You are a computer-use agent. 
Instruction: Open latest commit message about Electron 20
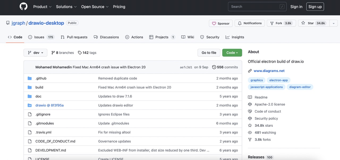[109, 67]
